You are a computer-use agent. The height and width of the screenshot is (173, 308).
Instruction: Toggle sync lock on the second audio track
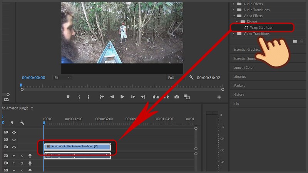coord(6,163)
